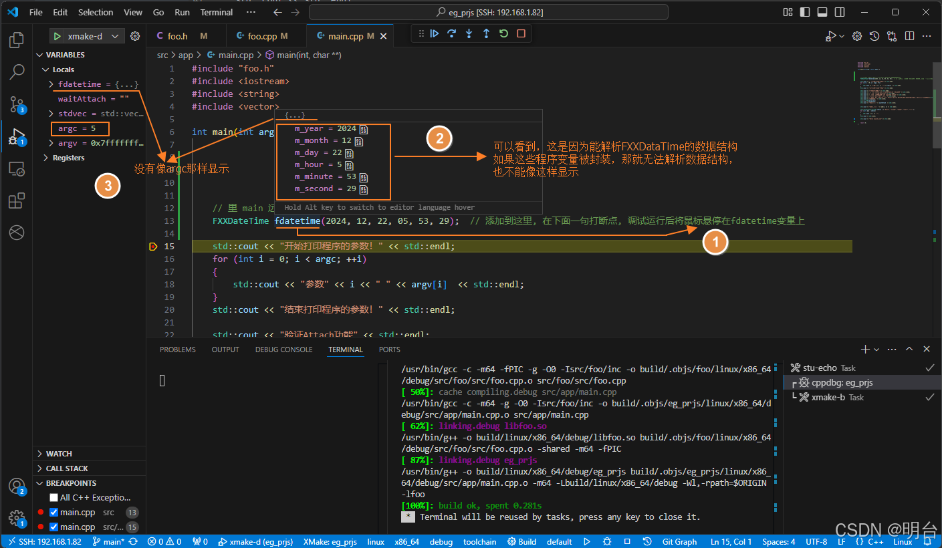Open the Terminal menu

click(x=217, y=12)
